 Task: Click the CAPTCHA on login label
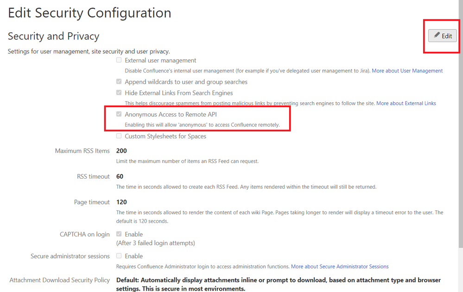tap(85, 234)
